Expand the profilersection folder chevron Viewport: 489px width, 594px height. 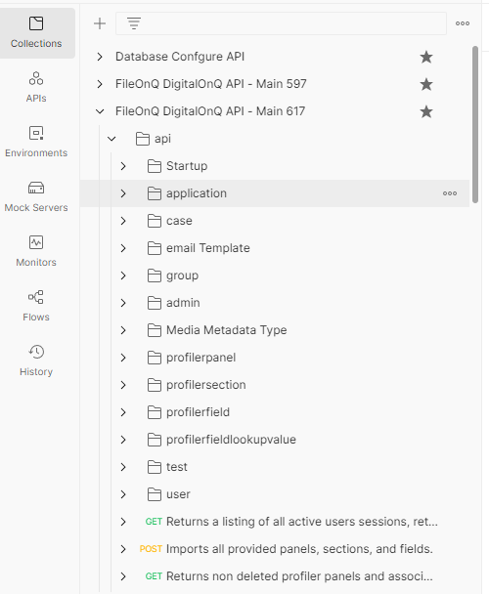(123, 385)
